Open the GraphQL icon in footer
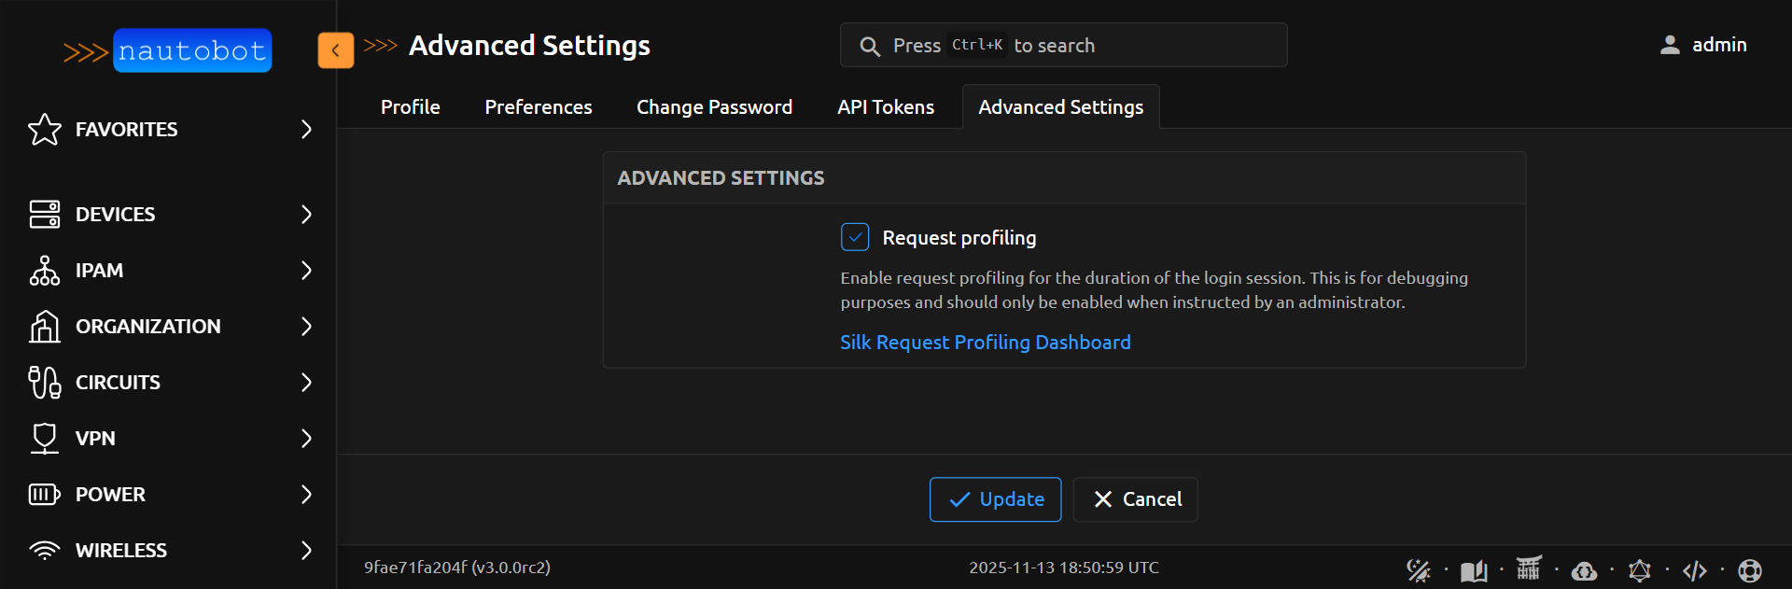Viewport: 1792px width, 589px height. point(1639,569)
